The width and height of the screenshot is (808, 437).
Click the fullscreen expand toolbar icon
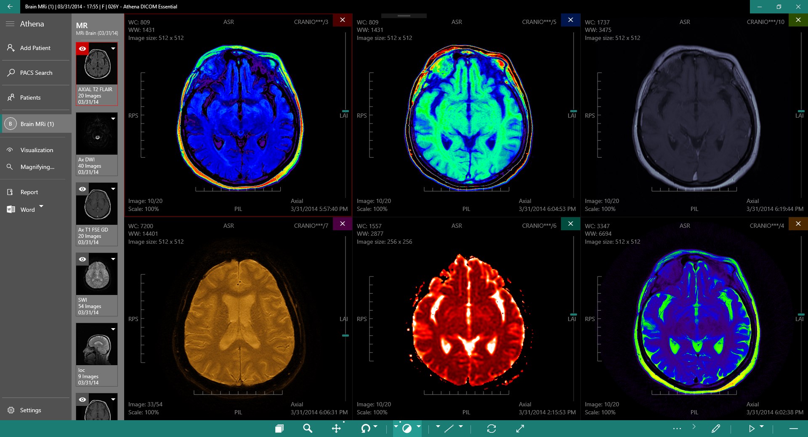click(x=520, y=429)
